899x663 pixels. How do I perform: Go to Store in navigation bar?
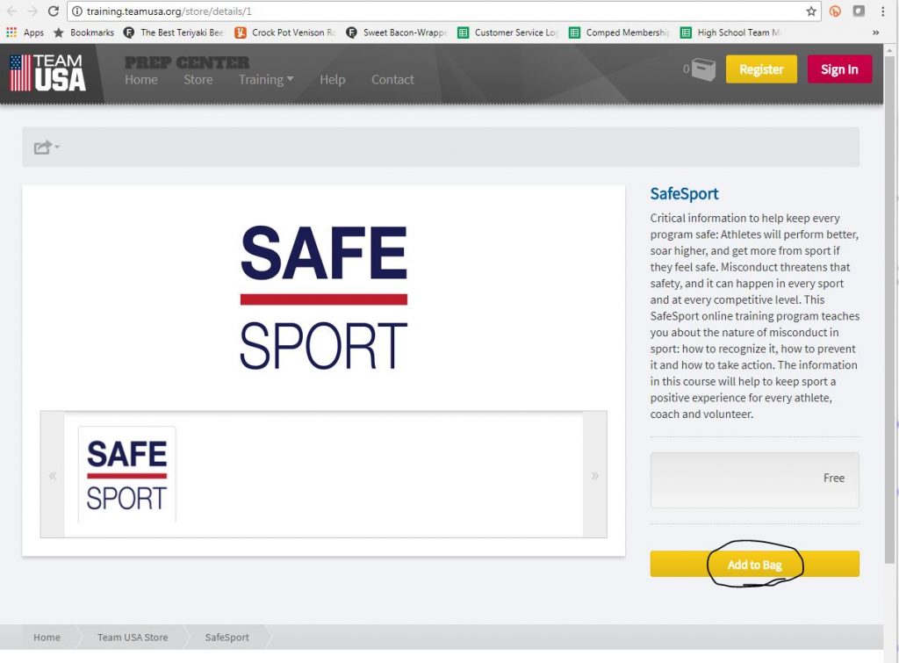[198, 79]
